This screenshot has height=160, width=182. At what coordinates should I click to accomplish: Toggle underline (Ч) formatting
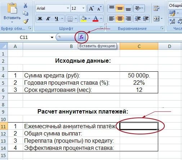[x=57, y=19]
